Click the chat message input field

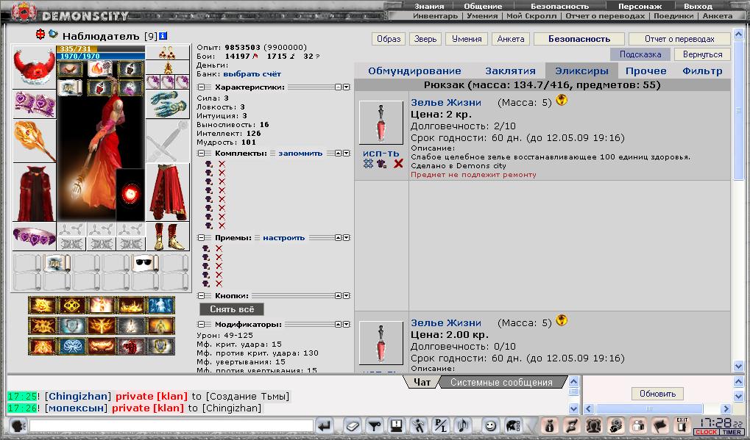click(x=171, y=426)
